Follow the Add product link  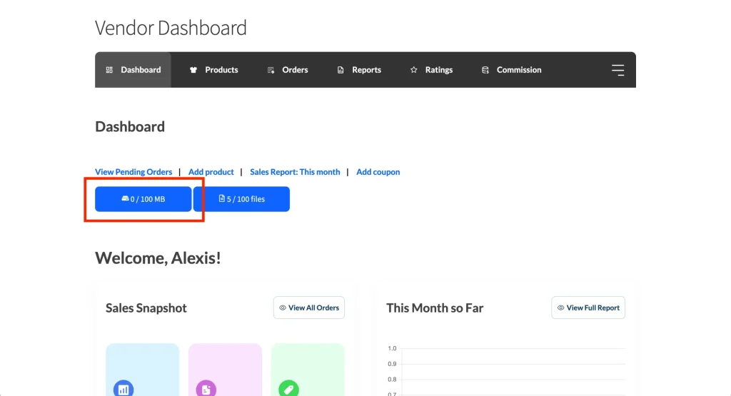tap(211, 172)
